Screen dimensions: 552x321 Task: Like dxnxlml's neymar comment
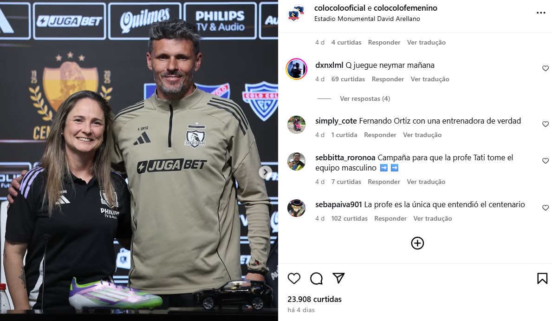click(546, 68)
